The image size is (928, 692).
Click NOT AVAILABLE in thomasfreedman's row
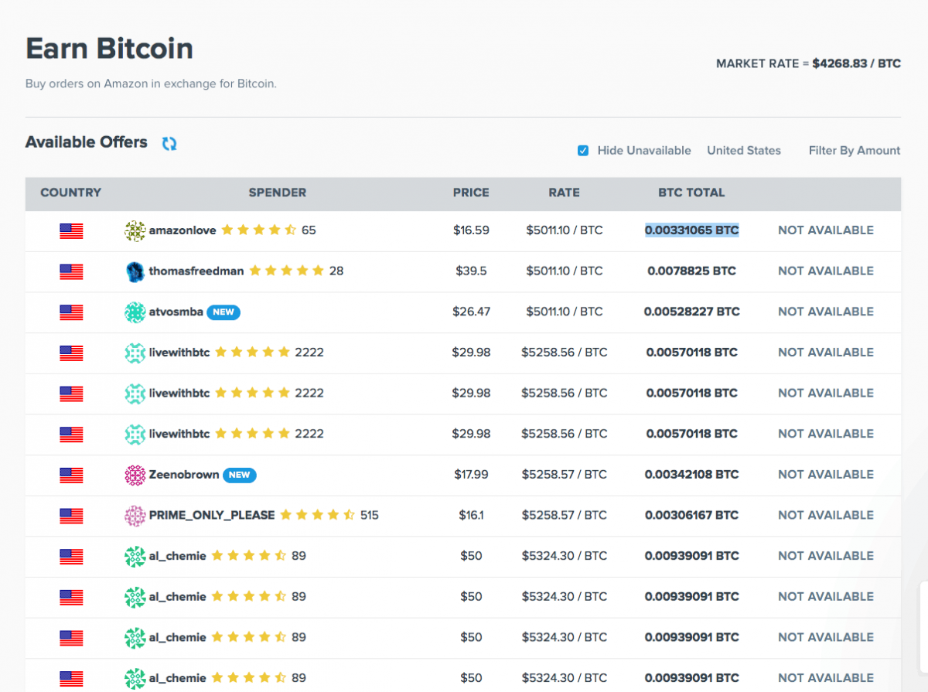[x=826, y=271]
